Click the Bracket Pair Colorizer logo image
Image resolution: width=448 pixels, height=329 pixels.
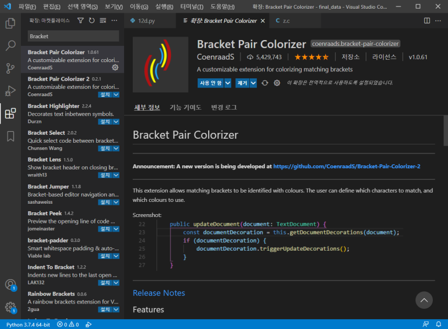click(x=161, y=64)
